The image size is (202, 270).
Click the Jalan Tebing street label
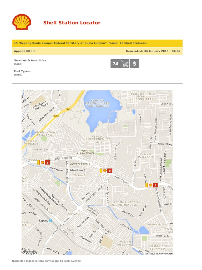165,144
